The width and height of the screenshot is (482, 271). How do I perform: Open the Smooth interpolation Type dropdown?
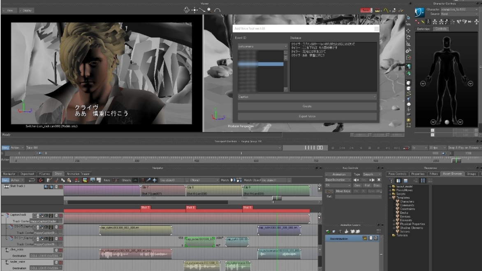tap(371, 174)
